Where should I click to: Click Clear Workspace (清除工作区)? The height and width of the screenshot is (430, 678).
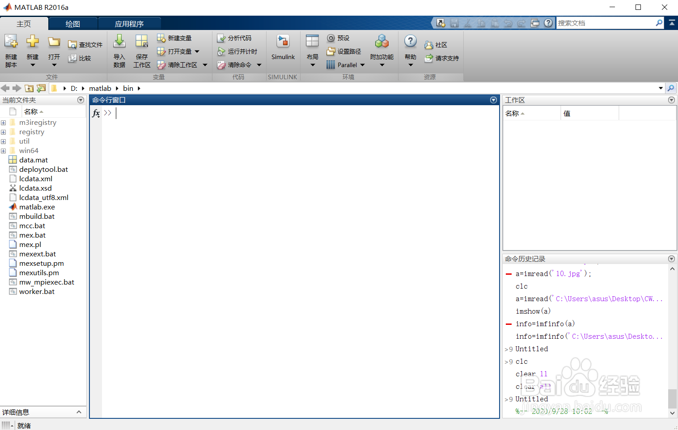[177, 65]
